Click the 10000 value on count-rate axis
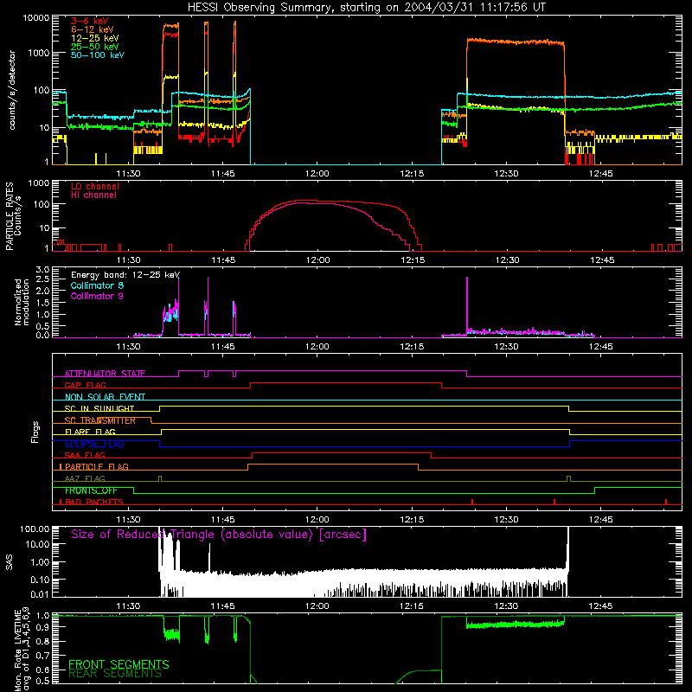692x692 pixels. [36, 18]
